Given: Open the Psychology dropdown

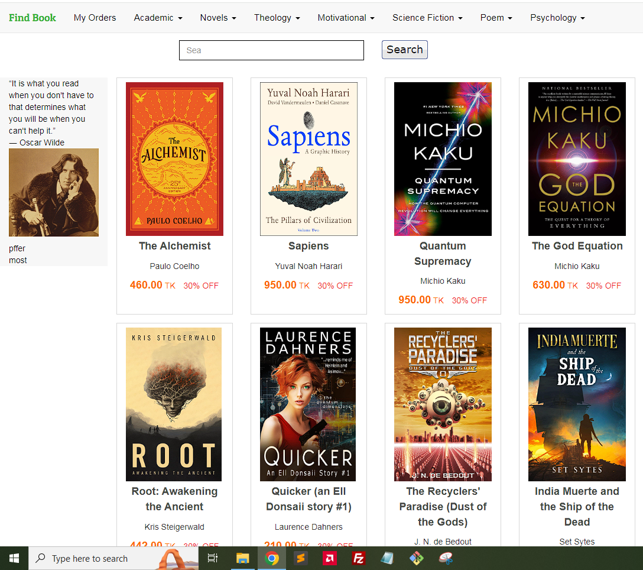Looking at the screenshot, I should tap(557, 18).
